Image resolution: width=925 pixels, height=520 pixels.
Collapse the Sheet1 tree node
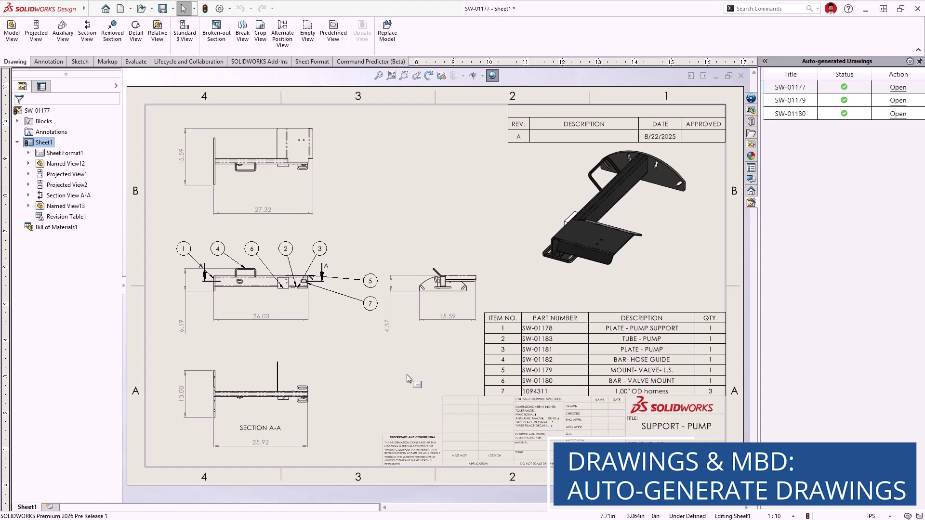tap(17, 142)
